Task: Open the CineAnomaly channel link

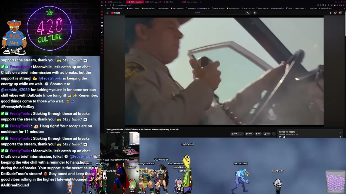Action: (115, 133)
